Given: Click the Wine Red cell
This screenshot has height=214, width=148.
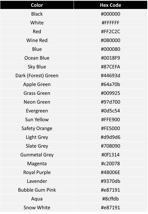Looking at the screenshot, I should (37, 40).
